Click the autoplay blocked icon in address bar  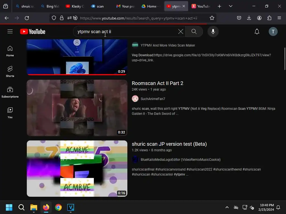coord(75,18)
